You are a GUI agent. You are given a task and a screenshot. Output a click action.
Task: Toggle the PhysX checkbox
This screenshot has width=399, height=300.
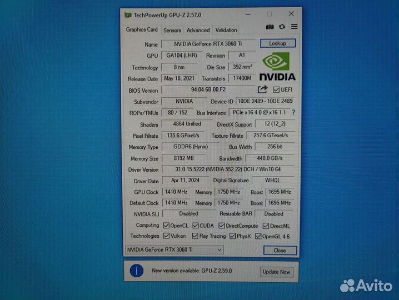232,236
